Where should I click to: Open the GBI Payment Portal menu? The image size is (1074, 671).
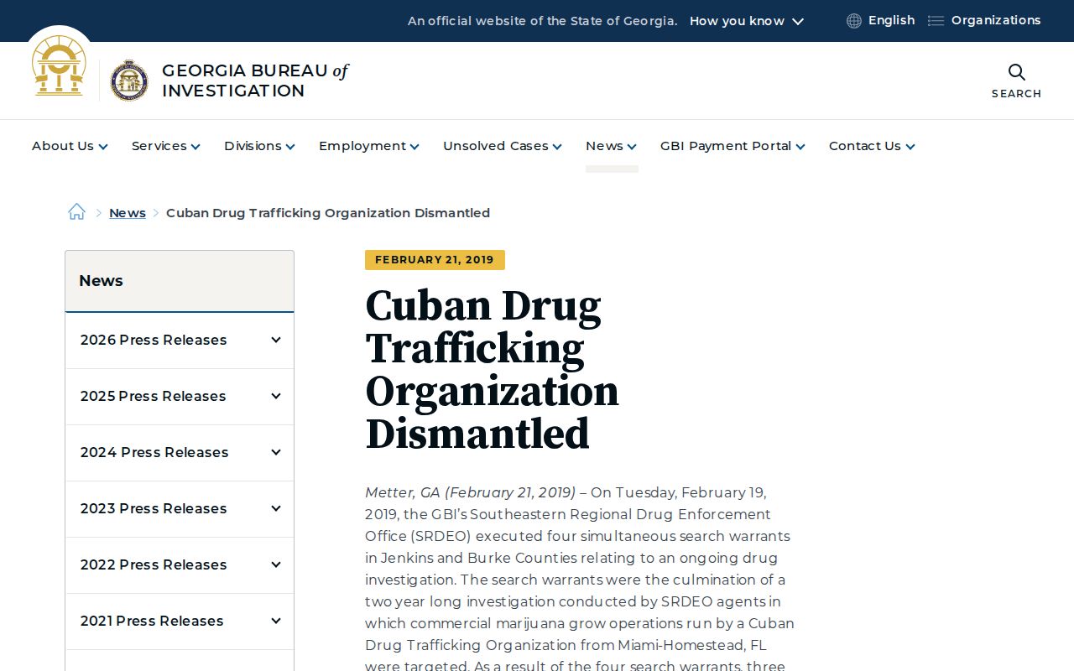pyautogui.click(x=733, y=146)
